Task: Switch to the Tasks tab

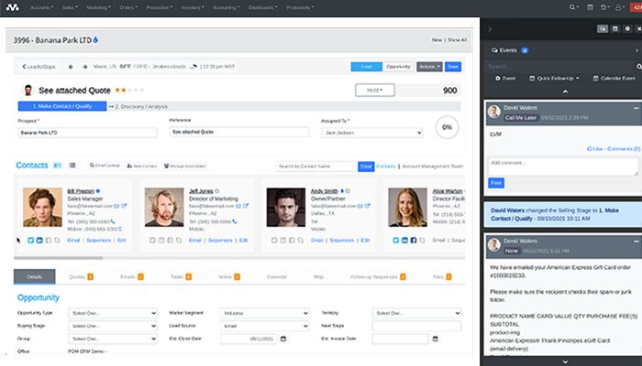Action: (181, 276)
